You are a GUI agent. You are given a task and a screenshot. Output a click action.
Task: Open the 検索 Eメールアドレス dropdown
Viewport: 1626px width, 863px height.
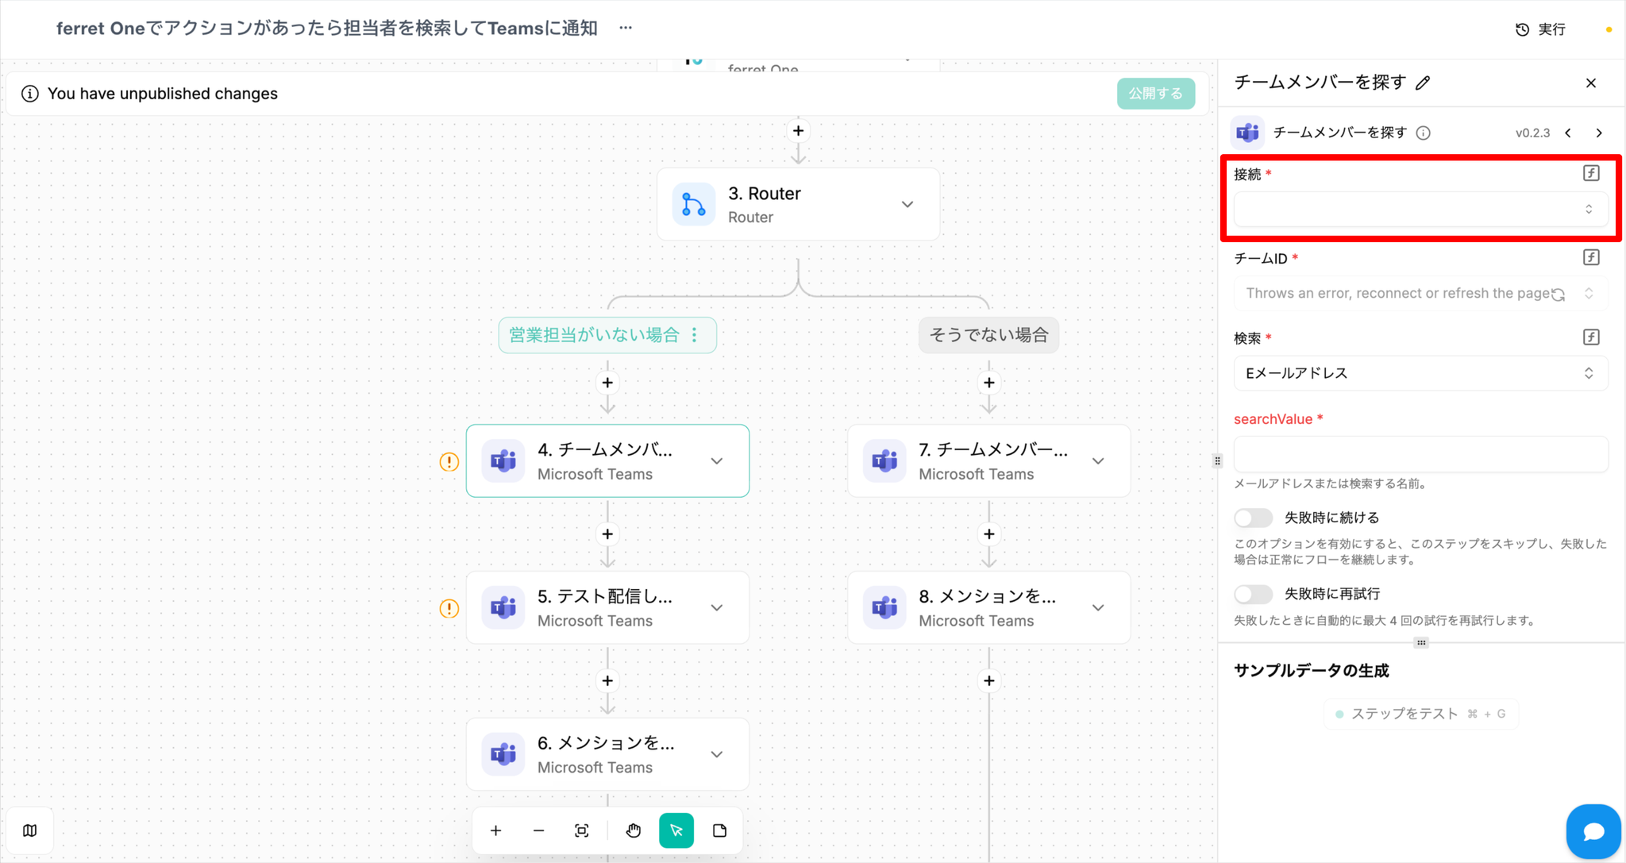coord(1420,373)
